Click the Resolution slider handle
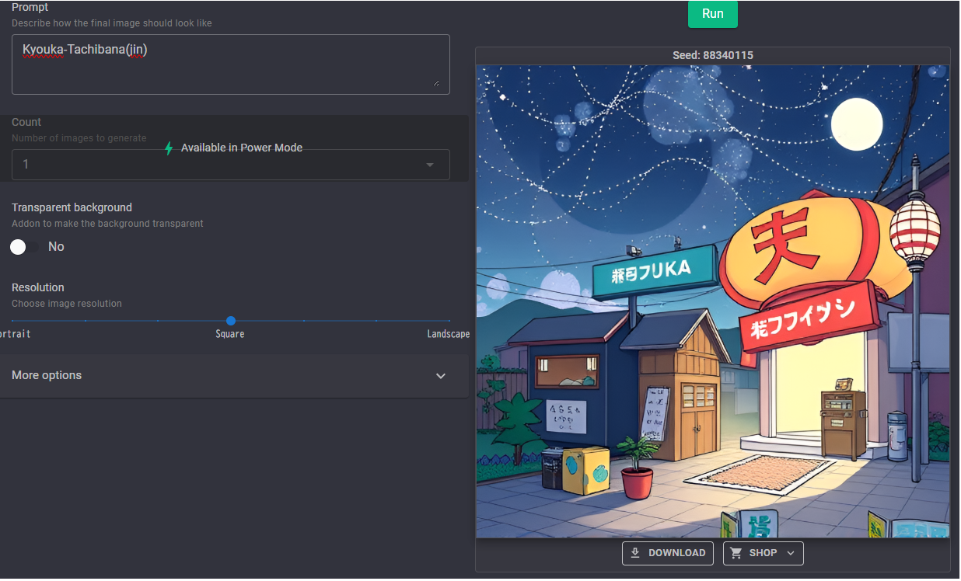This screenshot has width=961, height=581. click(x=231, y=321)
